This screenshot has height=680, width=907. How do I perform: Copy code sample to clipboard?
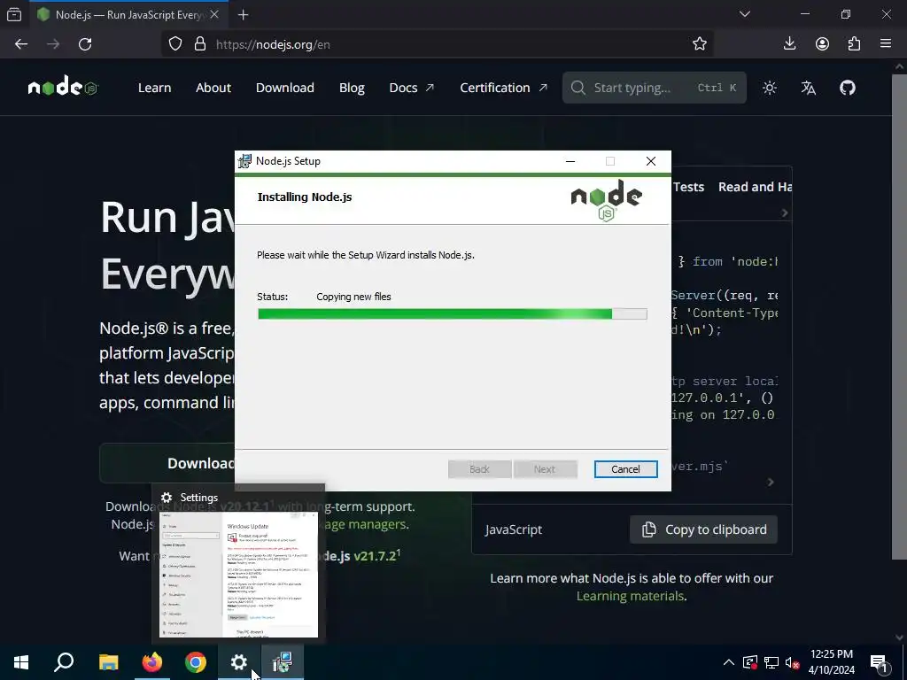click(703, 529)
